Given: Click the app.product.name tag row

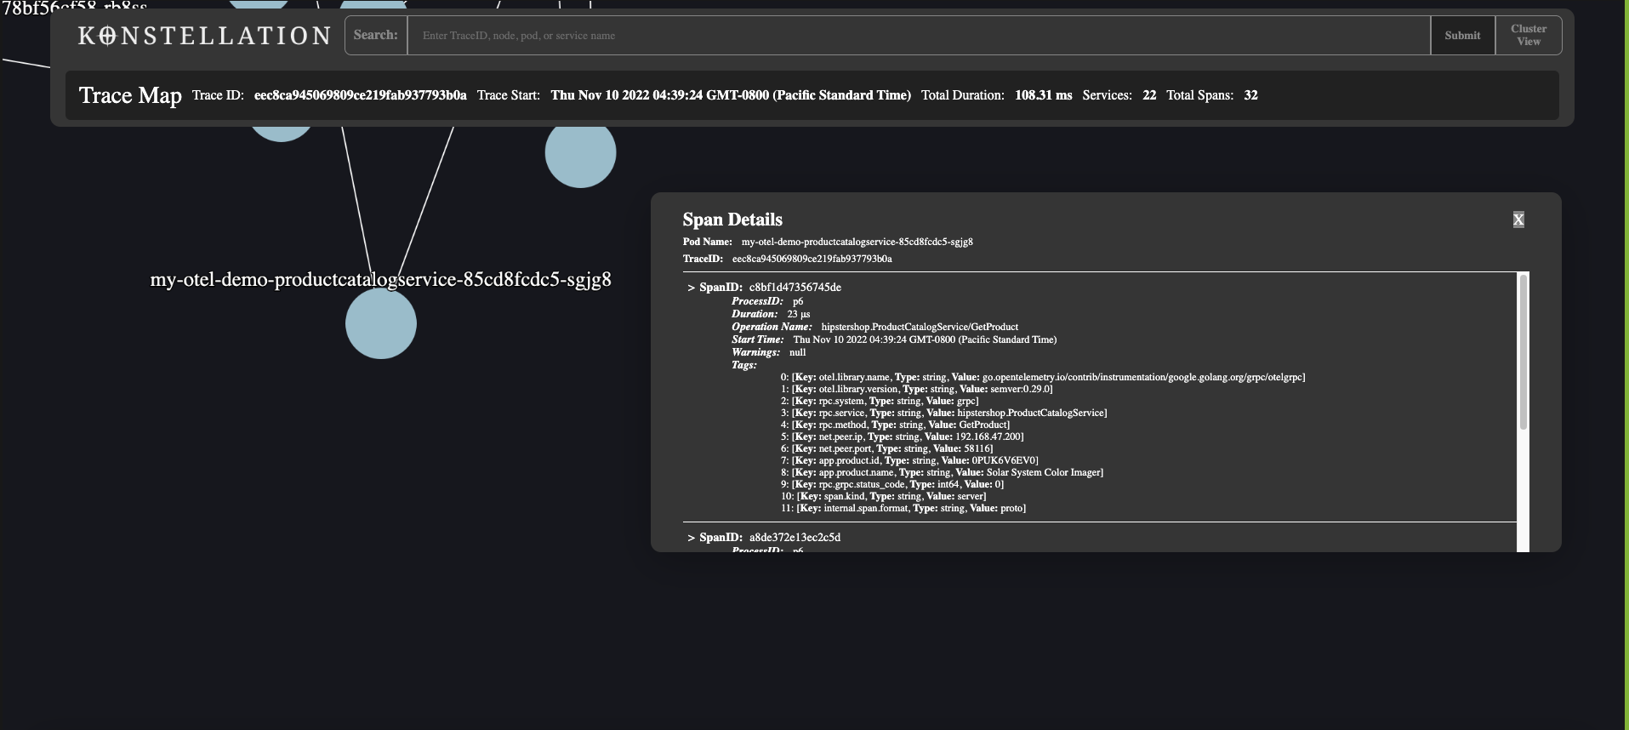Looking at the screenshot, I should [942, 472].
